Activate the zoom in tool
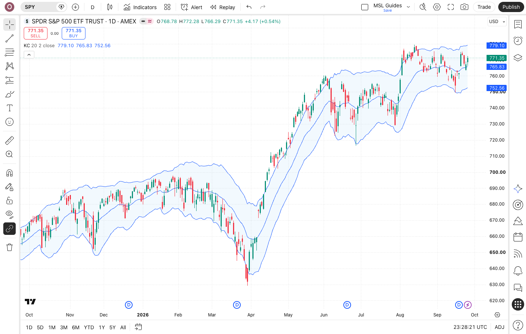526x334 pixels. [9, 154]
